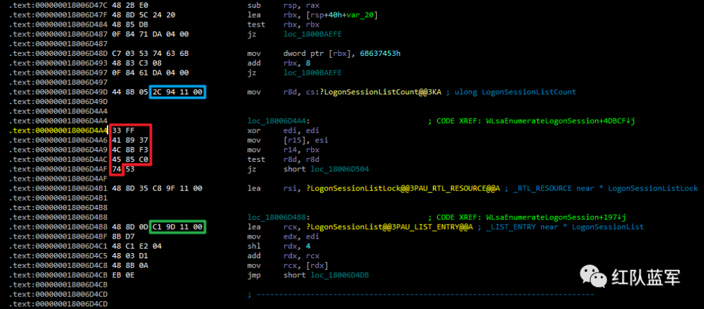
Task: Select the jz opcode bytes "74 53"
Action: click(123, 169)
